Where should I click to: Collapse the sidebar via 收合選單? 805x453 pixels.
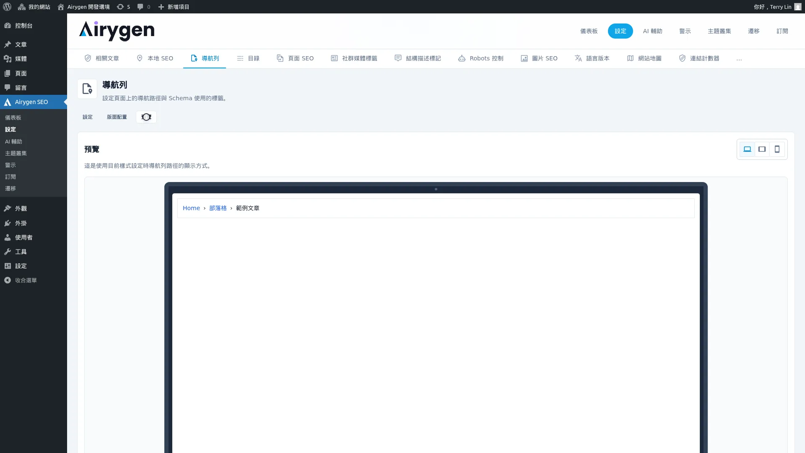34,280
